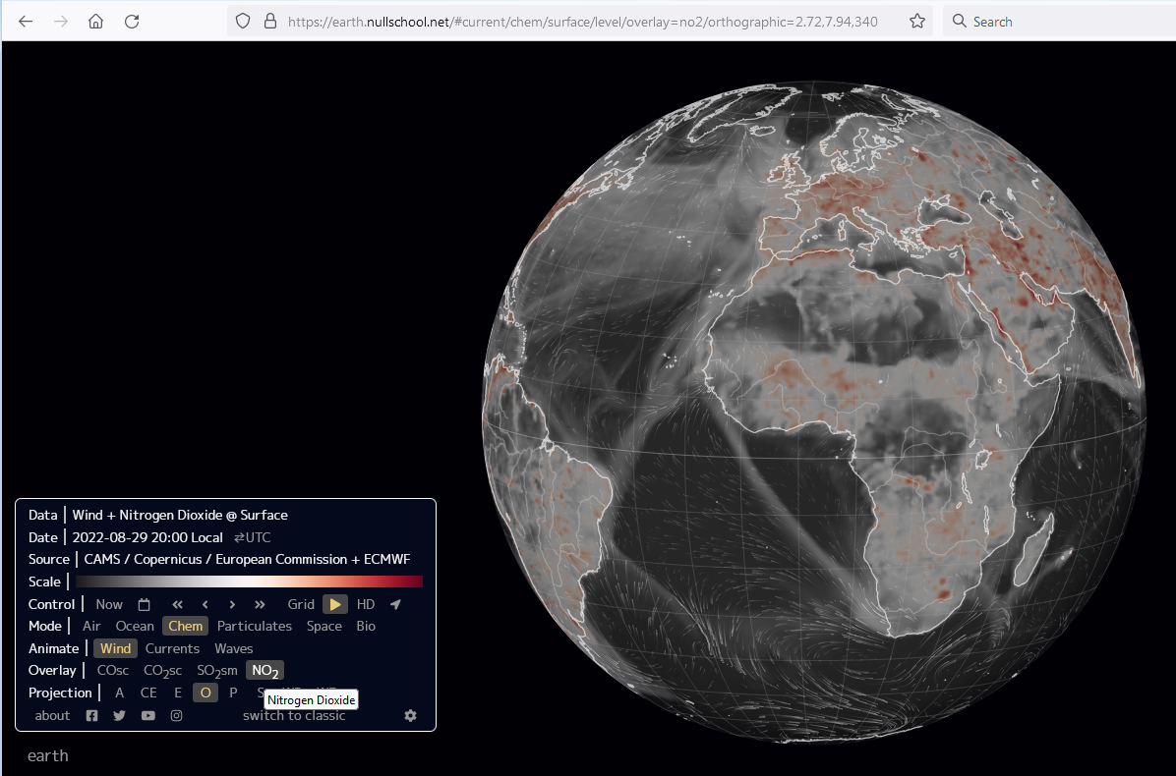Select the Air mode
This screenshot has width=1176, height=776.
[91, 626]
